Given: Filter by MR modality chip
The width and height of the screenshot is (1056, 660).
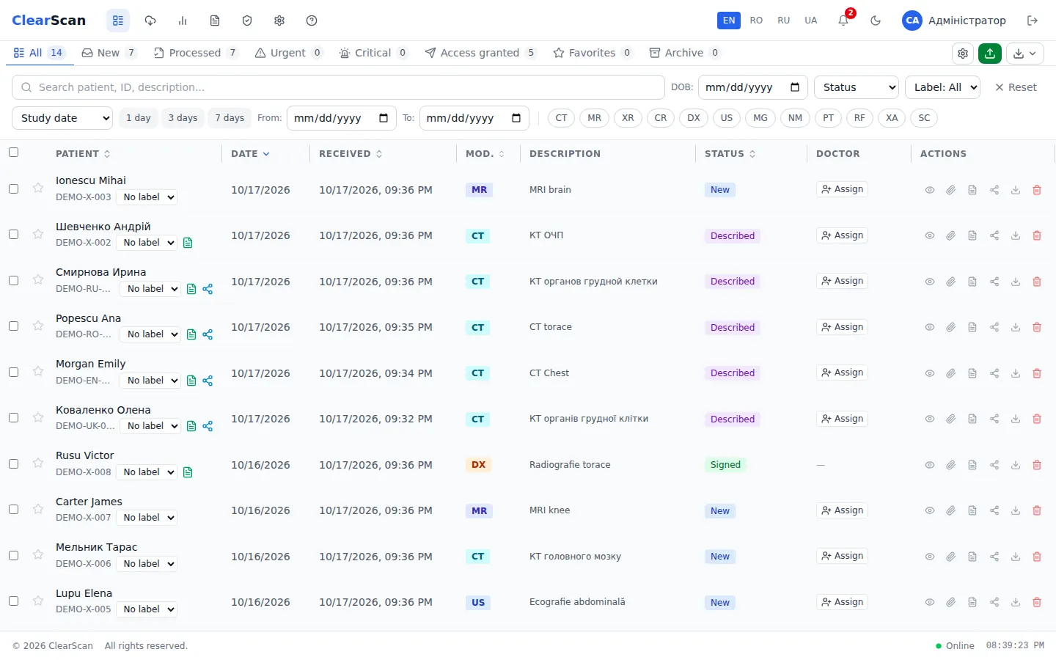Looking at the screenshot, I should (x=594, y=118).
